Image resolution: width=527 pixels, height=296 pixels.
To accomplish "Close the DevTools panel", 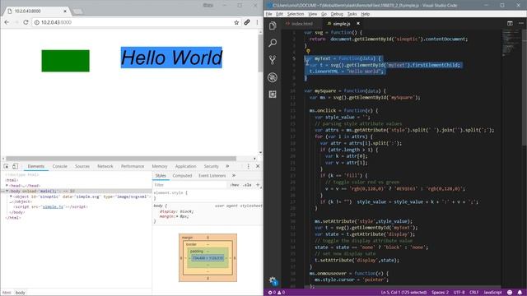I will tap(258, 166).
